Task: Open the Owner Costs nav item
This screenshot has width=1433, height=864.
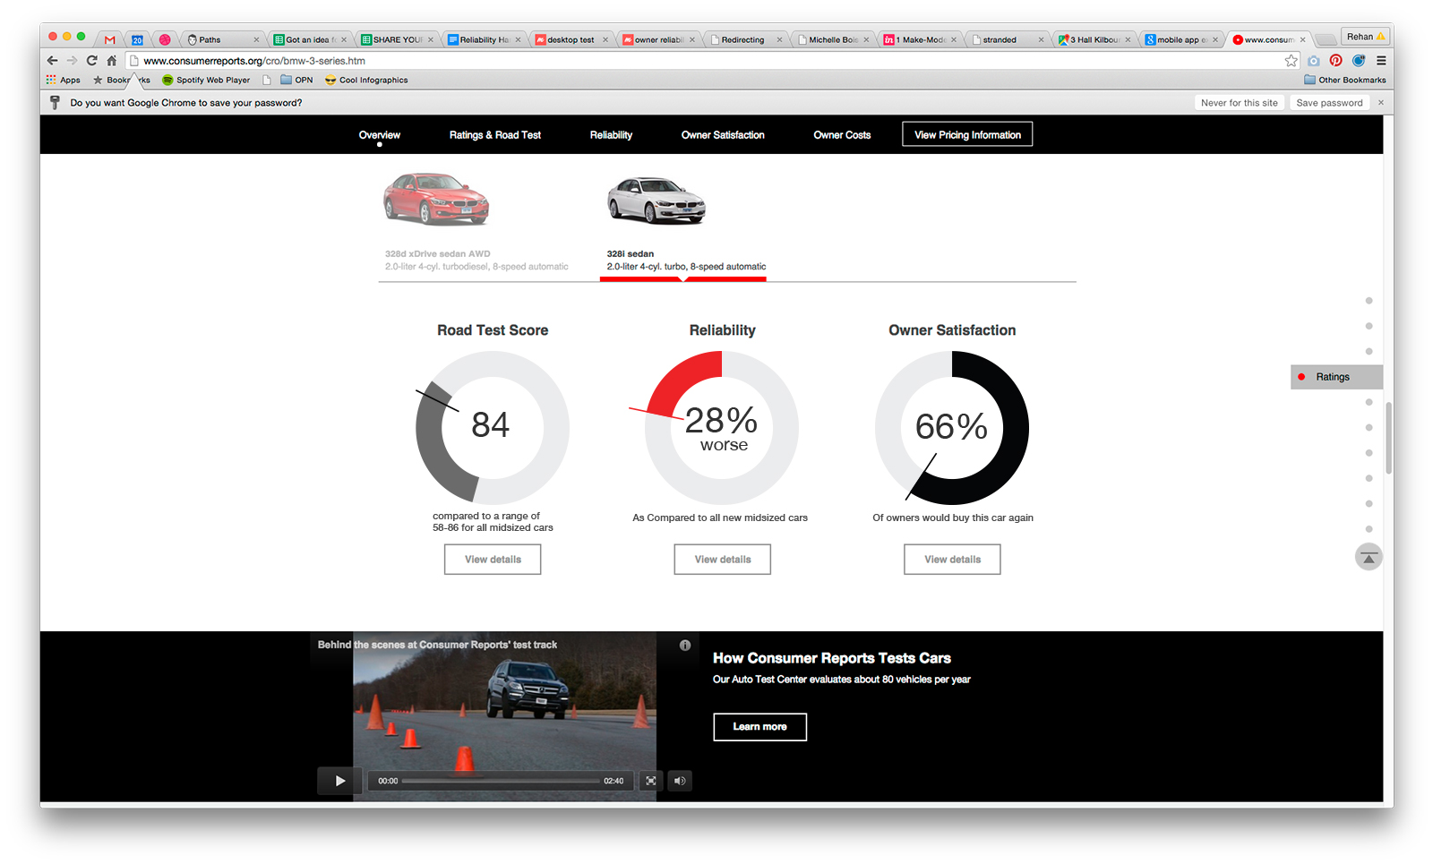Action: pyautogui.click(x=842, y=135)
